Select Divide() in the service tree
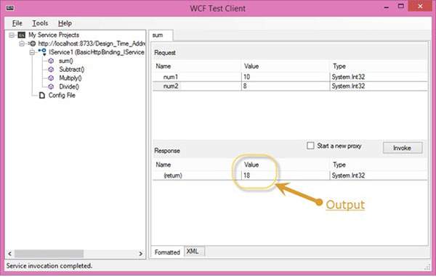The height and width of the screenshot is (277, 436). point(69,86)
